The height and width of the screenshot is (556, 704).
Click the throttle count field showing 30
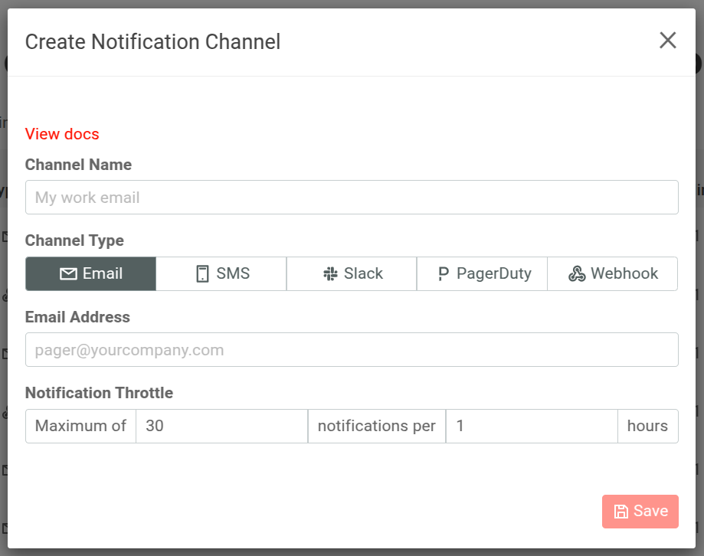click(x=221, y=426)
